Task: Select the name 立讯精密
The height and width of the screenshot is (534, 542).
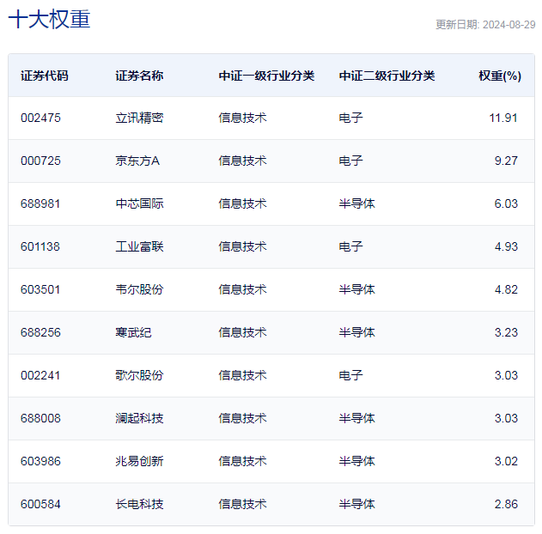Action: coord(139,118)
